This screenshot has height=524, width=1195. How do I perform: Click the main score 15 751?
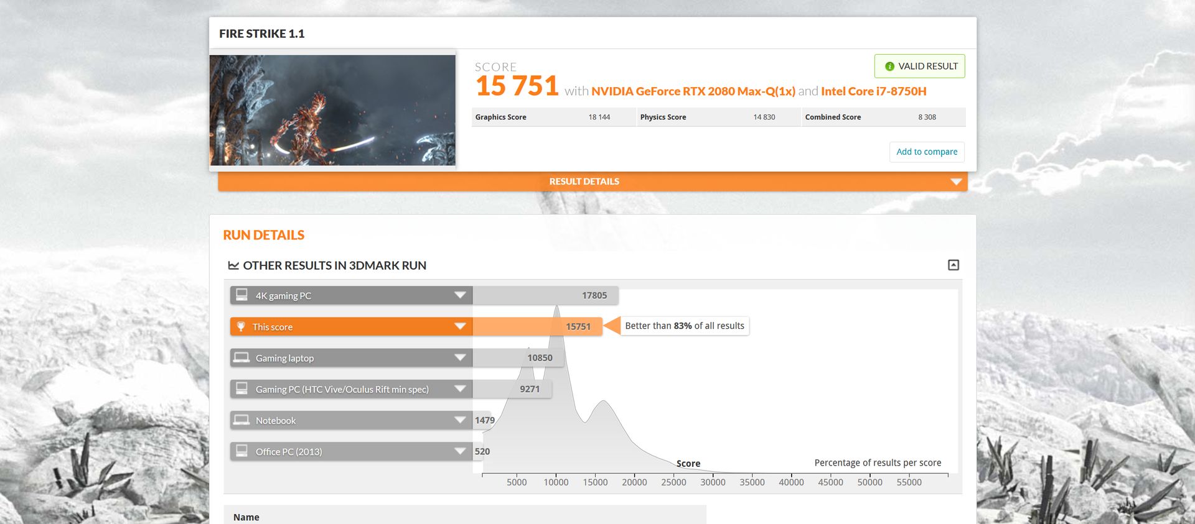(x=517, y=86)
